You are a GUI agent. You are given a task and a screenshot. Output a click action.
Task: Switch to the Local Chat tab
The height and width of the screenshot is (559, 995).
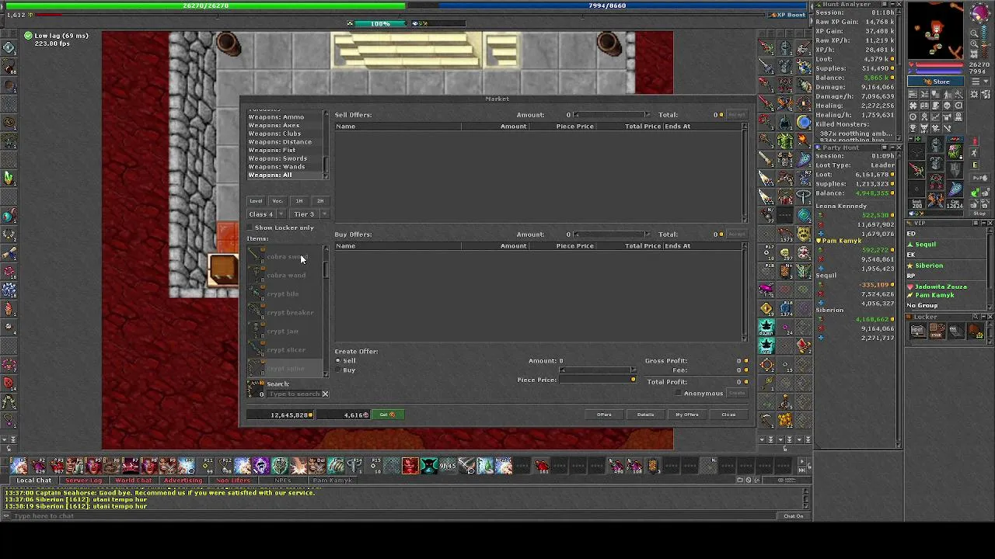pos(34,481)
